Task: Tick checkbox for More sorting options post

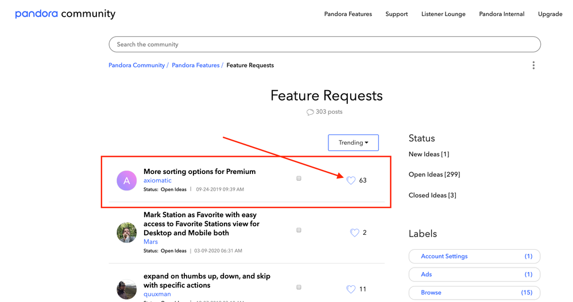Action: [299, 179]
